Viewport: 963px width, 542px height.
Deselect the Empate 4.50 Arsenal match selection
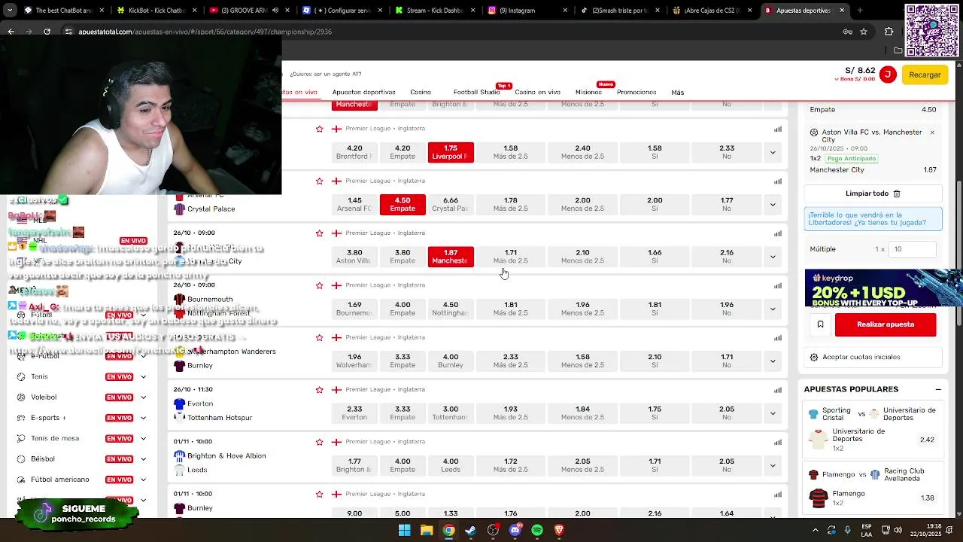coord(403,204)
